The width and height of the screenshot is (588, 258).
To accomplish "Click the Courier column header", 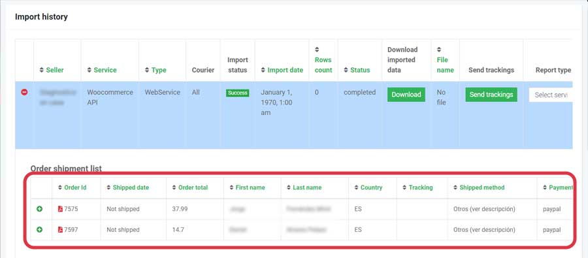I will click(x=203, y=70).
